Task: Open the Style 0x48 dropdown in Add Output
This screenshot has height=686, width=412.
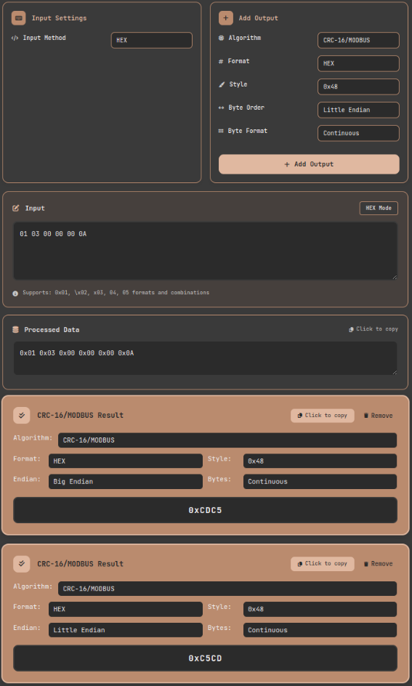Action: point(358,86)
